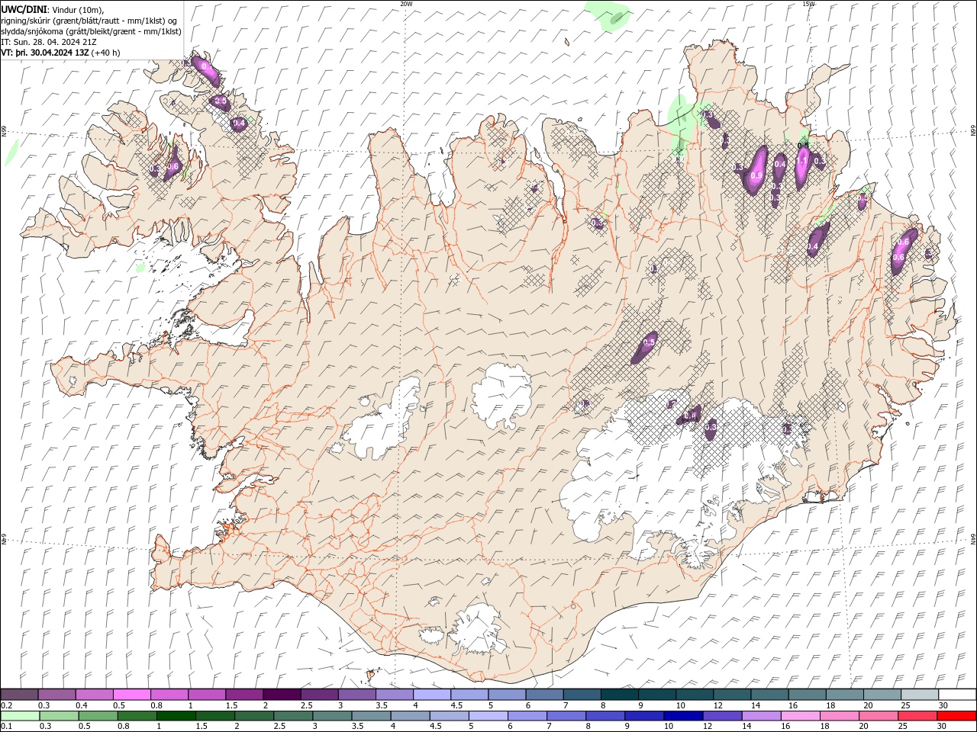Click the 'slydda/snjókoma' legend description line

[92, 31]
